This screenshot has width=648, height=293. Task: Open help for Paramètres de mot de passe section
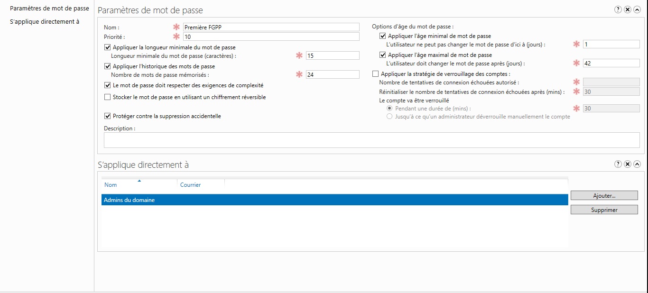tap(618, 9)
